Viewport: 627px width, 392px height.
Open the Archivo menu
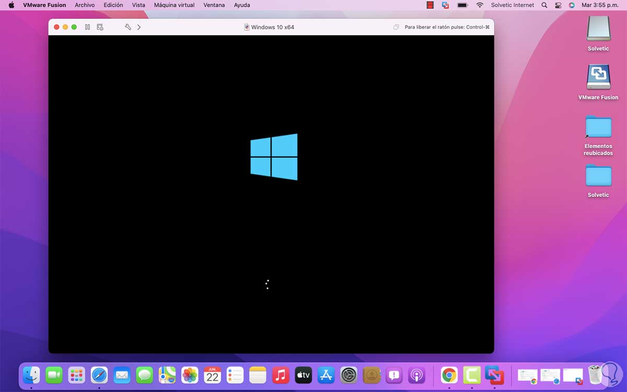point(85,5)
